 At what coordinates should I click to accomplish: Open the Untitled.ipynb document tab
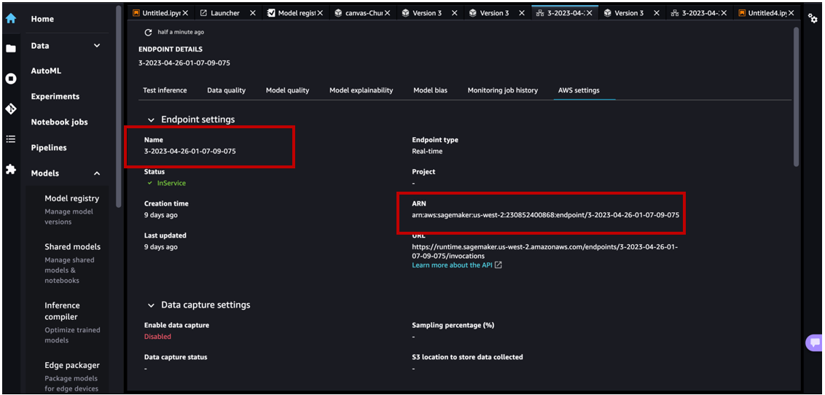[161, 13]
